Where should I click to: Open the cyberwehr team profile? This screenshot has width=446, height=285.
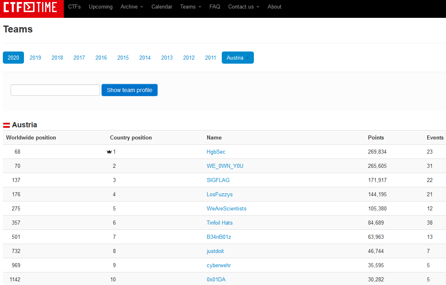219,265
